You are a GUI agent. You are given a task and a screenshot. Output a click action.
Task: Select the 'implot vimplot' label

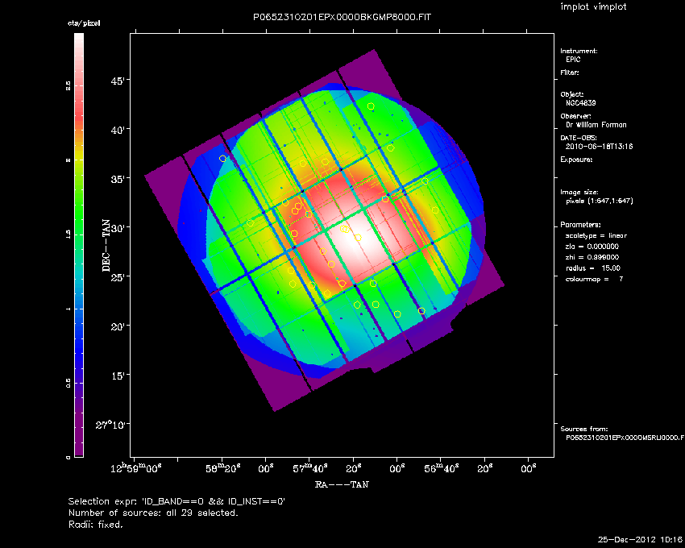(x=593, y=7)
